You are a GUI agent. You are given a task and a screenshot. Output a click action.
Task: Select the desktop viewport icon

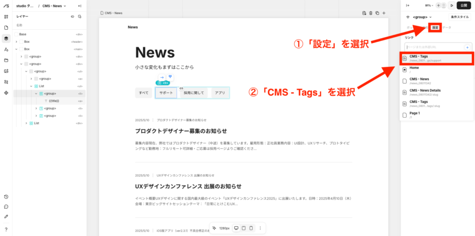click(236, 228)
